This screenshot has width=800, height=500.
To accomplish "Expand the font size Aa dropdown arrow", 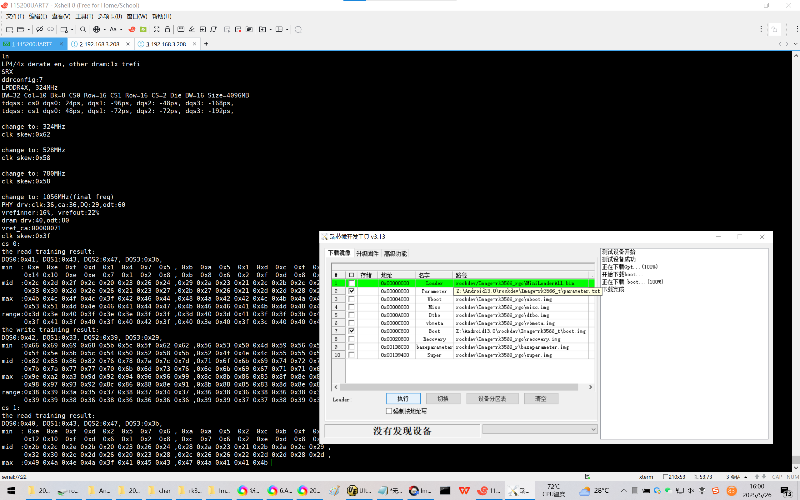I will [x=121, y=29].
